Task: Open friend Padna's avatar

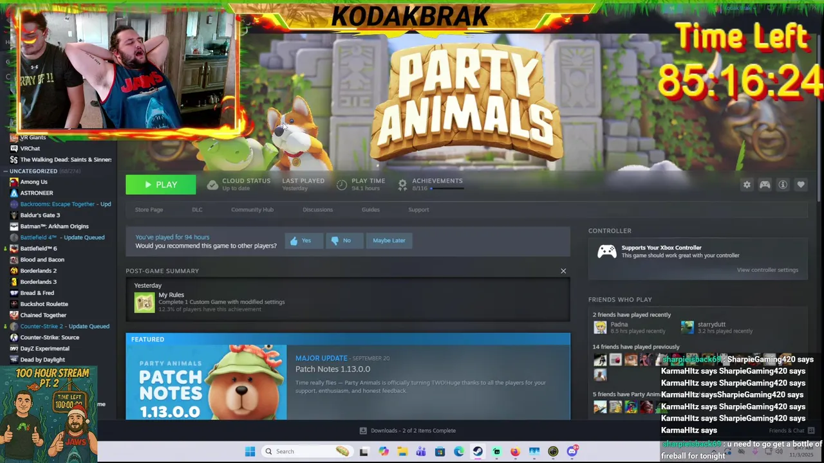Action: click(600, 327)
